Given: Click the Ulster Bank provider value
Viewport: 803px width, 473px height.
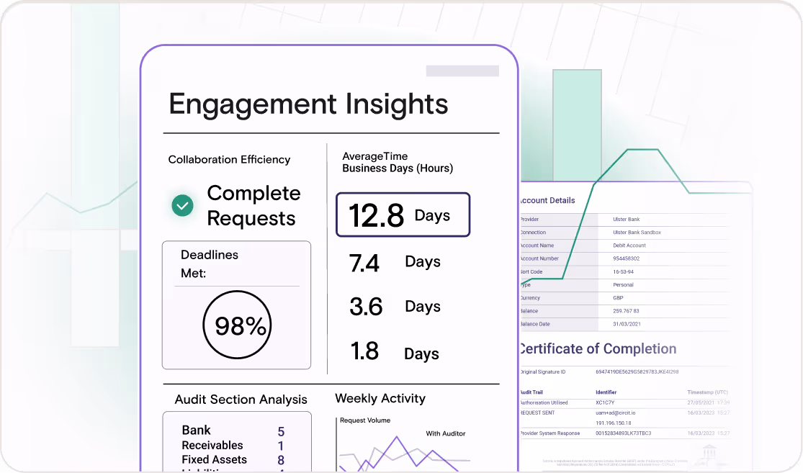Looking at the screenshot, I should 627,219.
